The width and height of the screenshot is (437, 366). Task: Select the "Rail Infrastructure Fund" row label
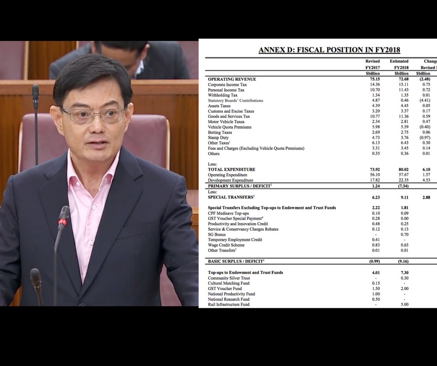tap(228, 305)
